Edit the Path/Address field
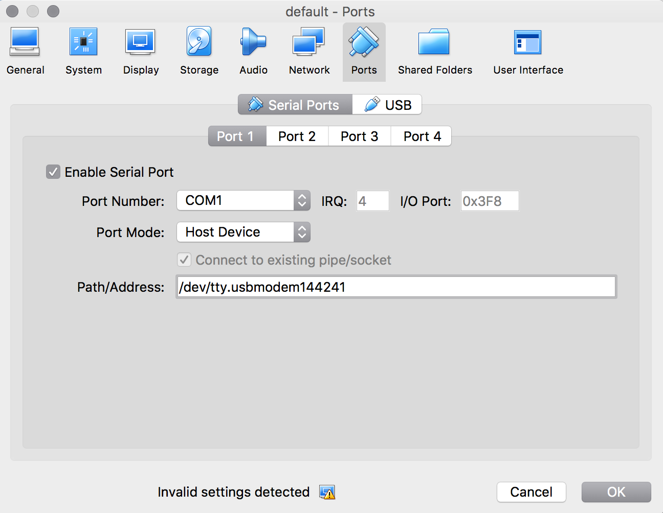The image size is (663, 513). 396,287
